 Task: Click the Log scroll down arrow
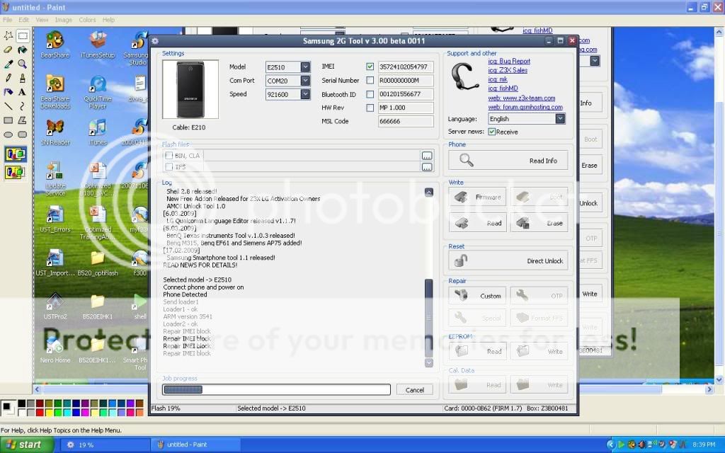point(428,363)
